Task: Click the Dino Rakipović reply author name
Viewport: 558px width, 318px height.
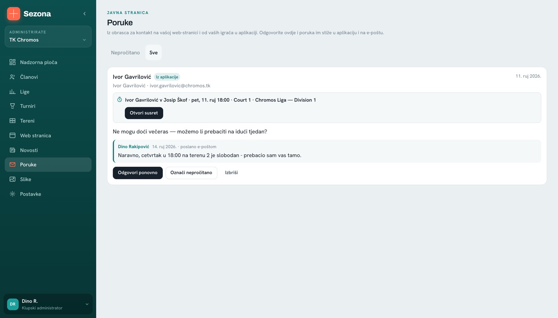Action: [133, 147]
